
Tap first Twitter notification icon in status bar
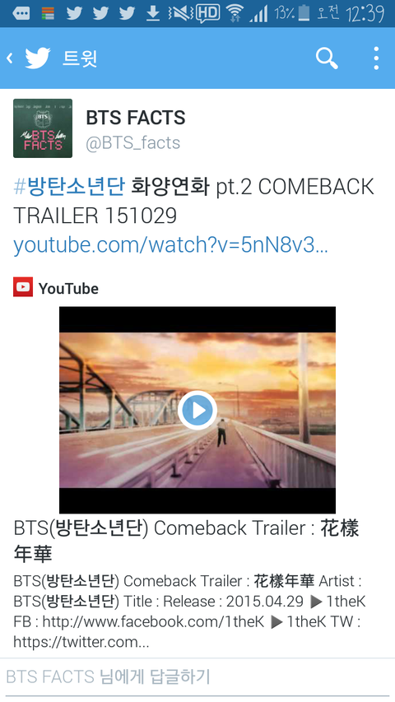click(74, 13)
